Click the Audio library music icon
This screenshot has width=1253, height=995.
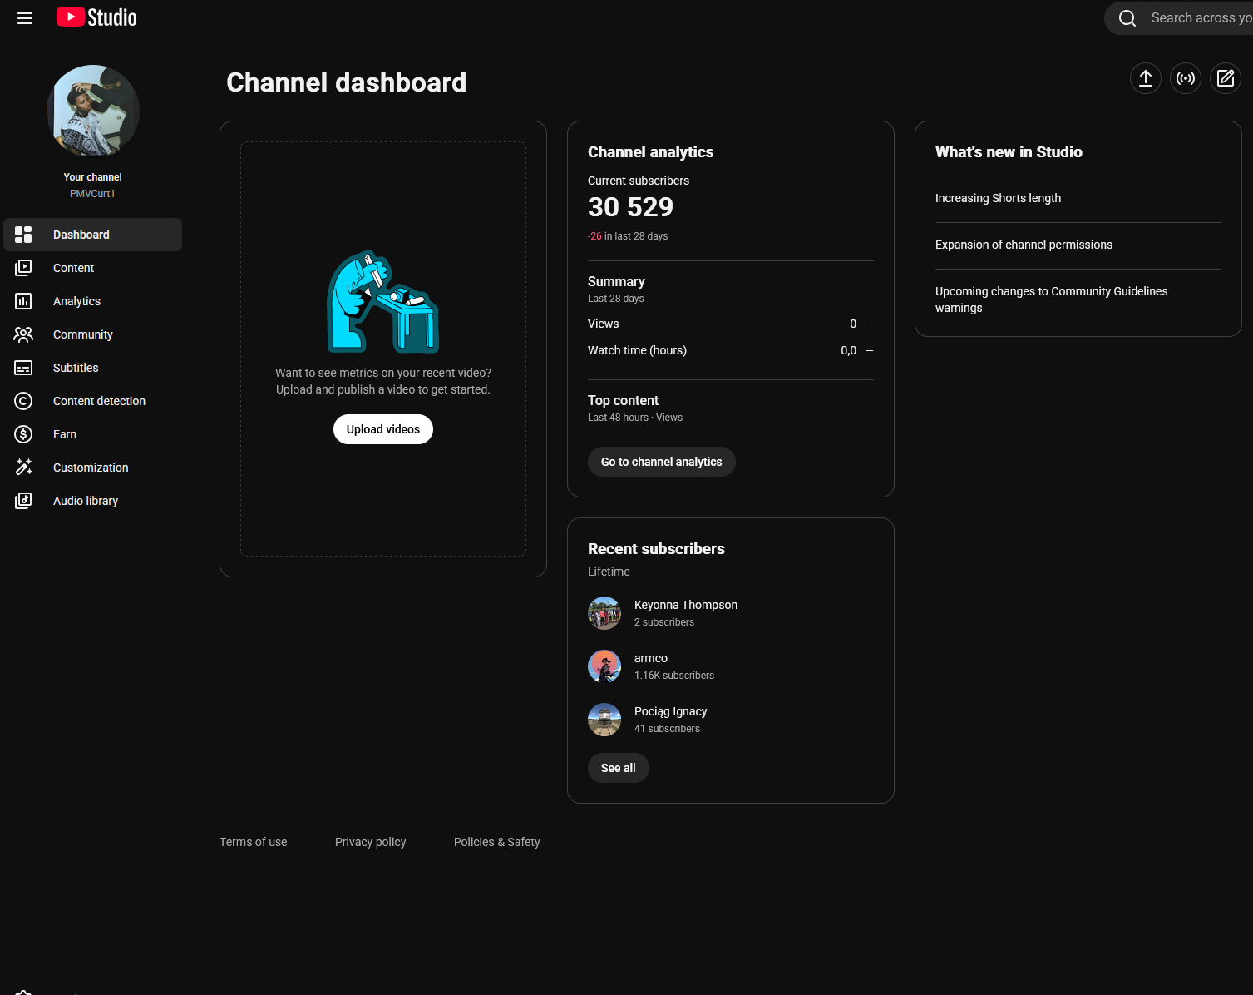point(23,501)
